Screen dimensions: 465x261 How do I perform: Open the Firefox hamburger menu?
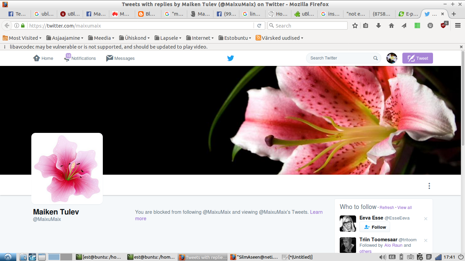(x=458, y=25)
